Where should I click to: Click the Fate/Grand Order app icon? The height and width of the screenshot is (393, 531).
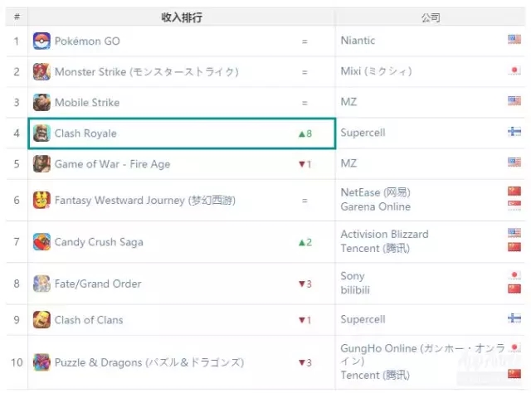[41, 284]
